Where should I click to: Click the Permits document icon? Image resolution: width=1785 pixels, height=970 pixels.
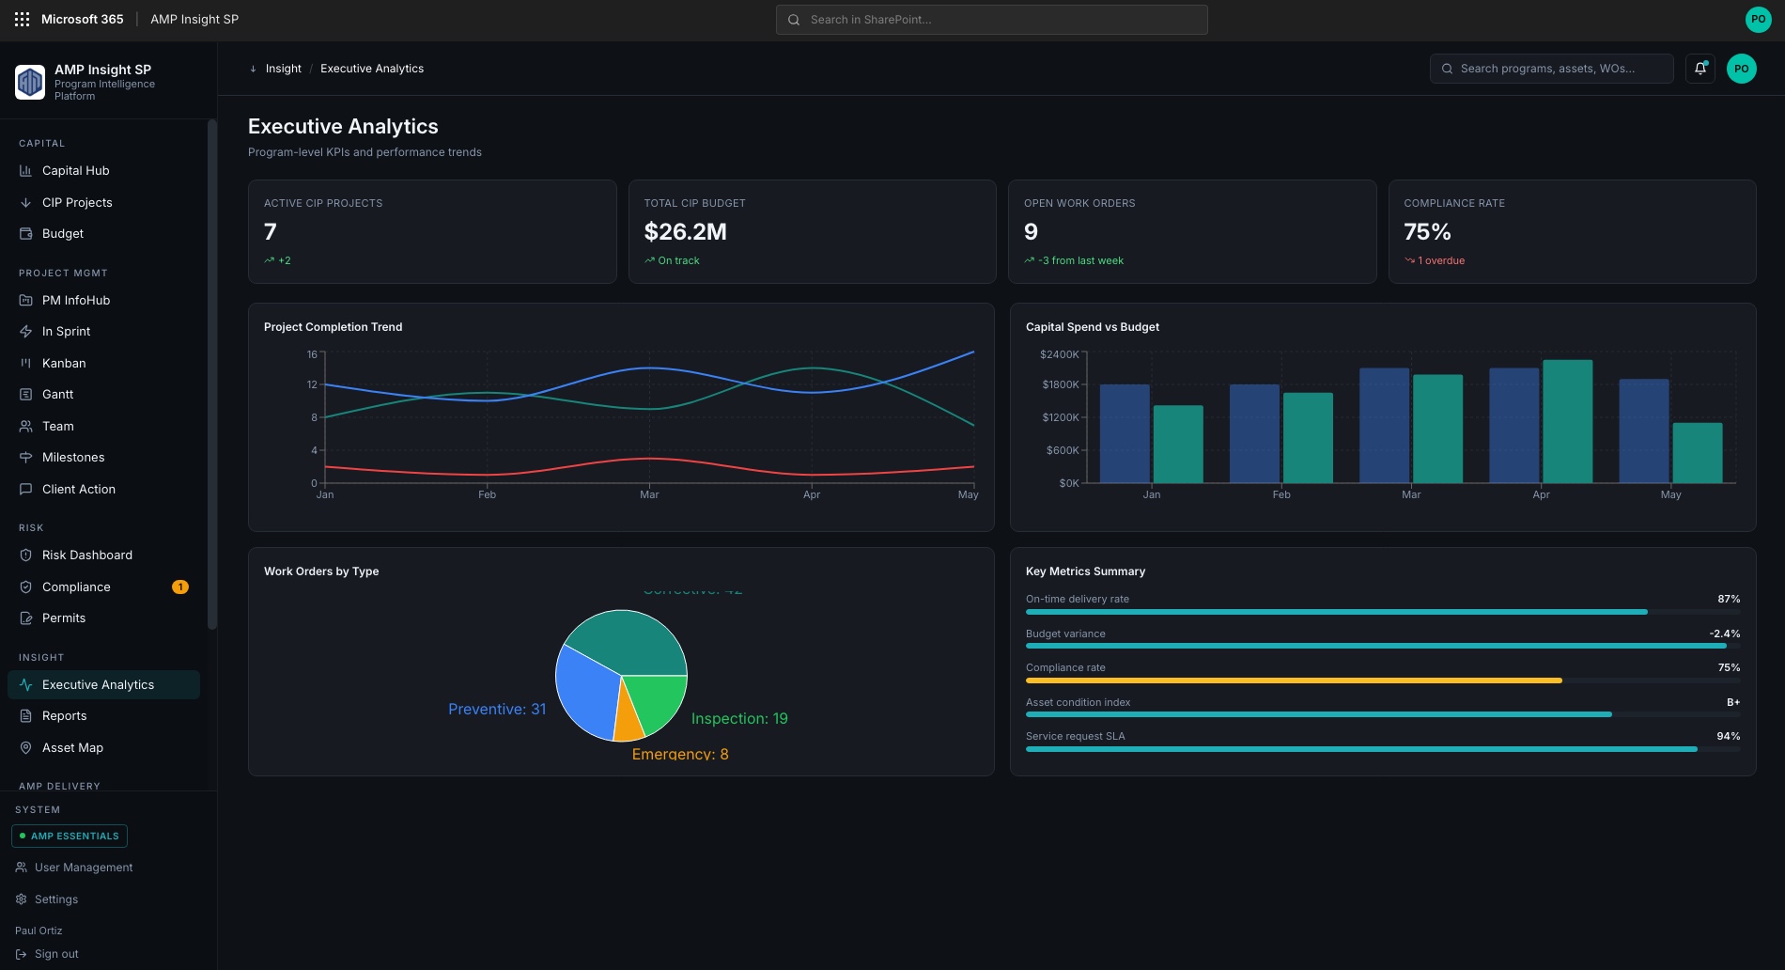(25, 618)
